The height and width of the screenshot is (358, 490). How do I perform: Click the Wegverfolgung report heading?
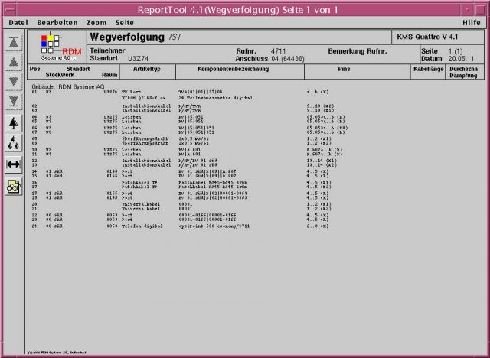click(x=127, y=37)
